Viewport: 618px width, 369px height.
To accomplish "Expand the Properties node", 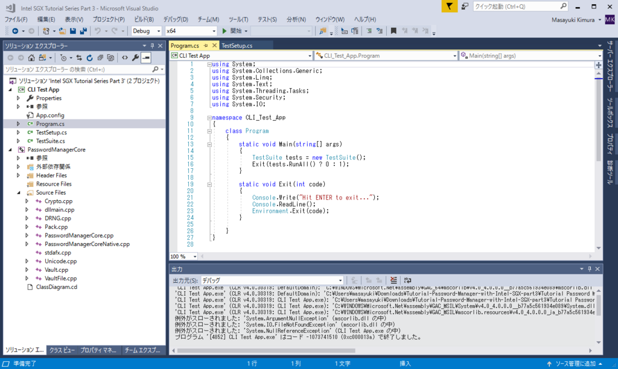I will 18,98.
